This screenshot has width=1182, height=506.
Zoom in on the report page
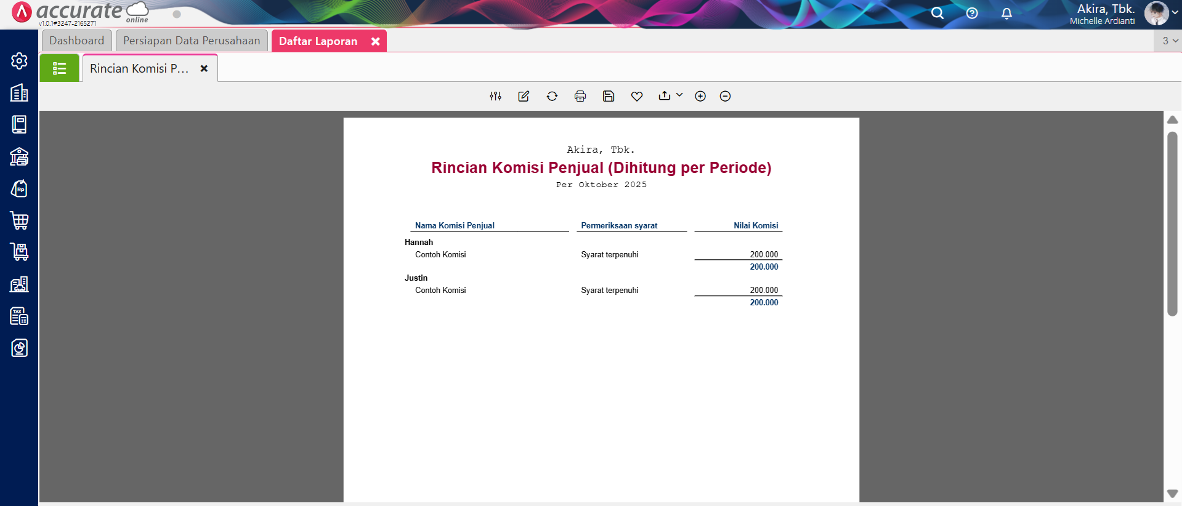[x=700, y=96]
